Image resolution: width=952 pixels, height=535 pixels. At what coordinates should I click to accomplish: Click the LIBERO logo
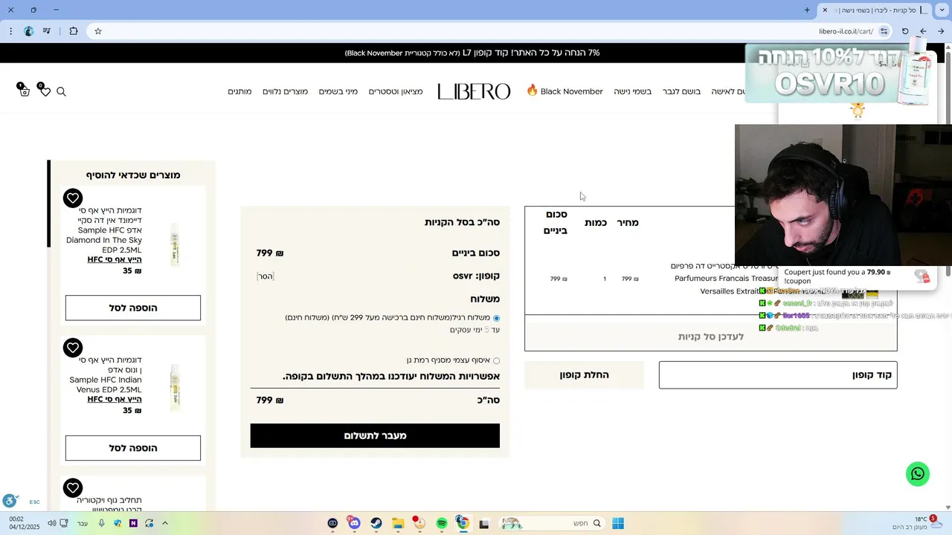[x=474, y=91]
